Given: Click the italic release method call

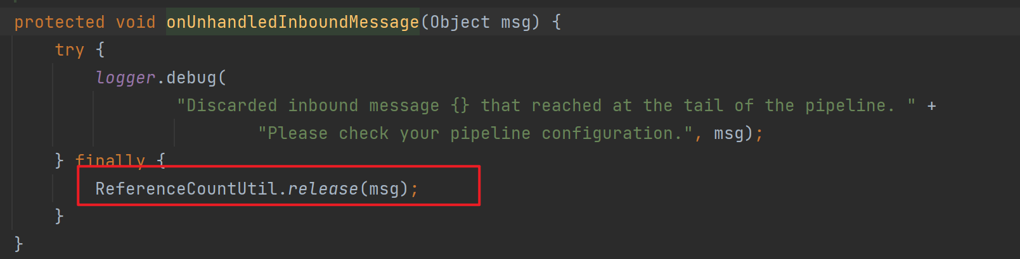Looking at the screenshot, I should pos(323,189).
